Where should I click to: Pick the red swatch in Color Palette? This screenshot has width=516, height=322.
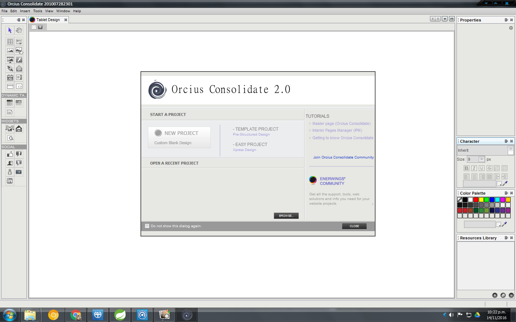point(476,200)
